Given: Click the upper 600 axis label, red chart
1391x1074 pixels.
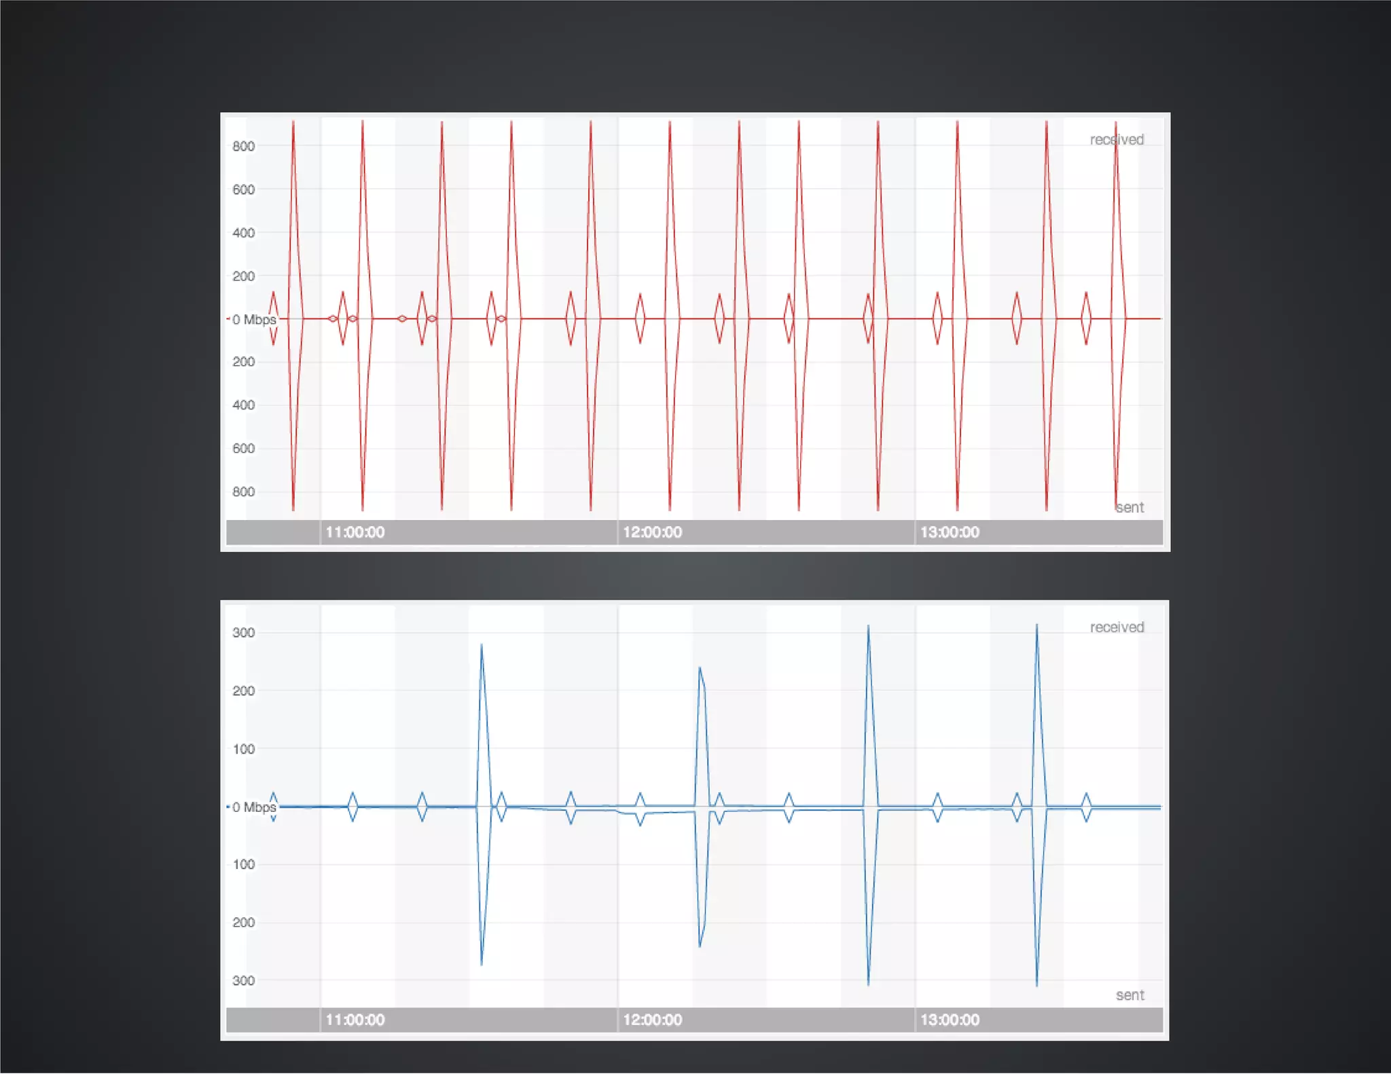Looking at the screenshot, I should tap(243, 189).
